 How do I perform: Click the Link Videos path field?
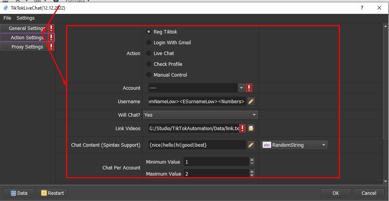[x=194, y=128]
